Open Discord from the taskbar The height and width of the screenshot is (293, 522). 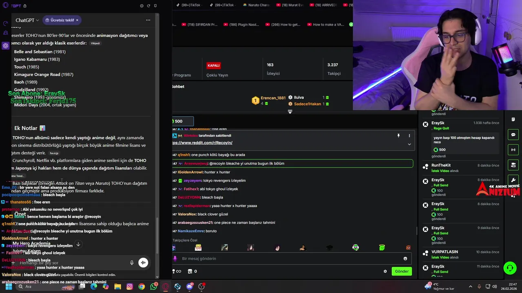pyautogui.click(x=189, y=286)
